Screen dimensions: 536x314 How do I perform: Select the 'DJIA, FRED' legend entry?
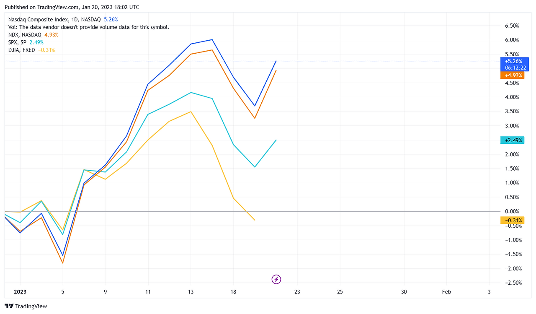[21, 50]
